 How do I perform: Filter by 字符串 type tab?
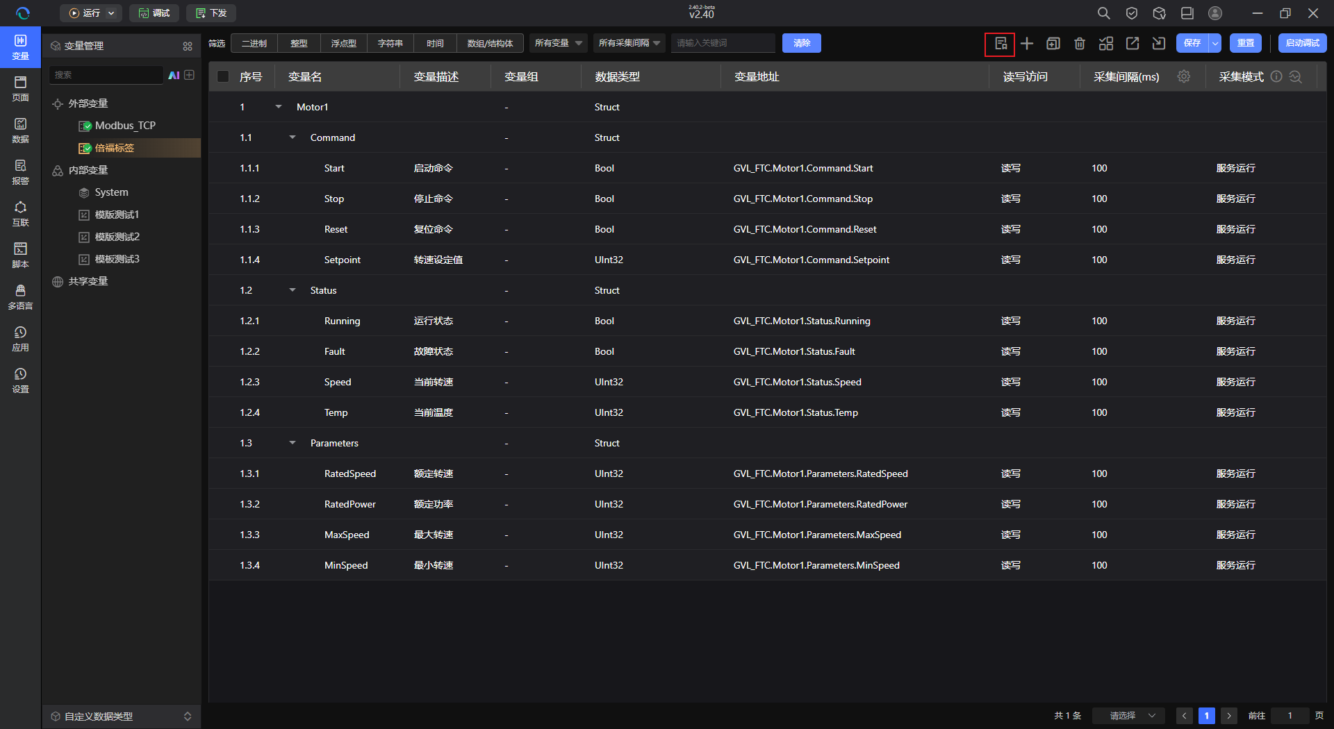390,43
